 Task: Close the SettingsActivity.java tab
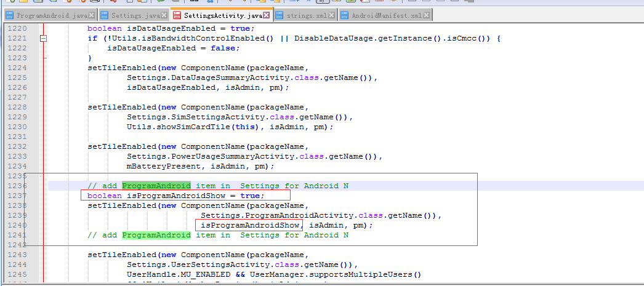coord(267,15)
